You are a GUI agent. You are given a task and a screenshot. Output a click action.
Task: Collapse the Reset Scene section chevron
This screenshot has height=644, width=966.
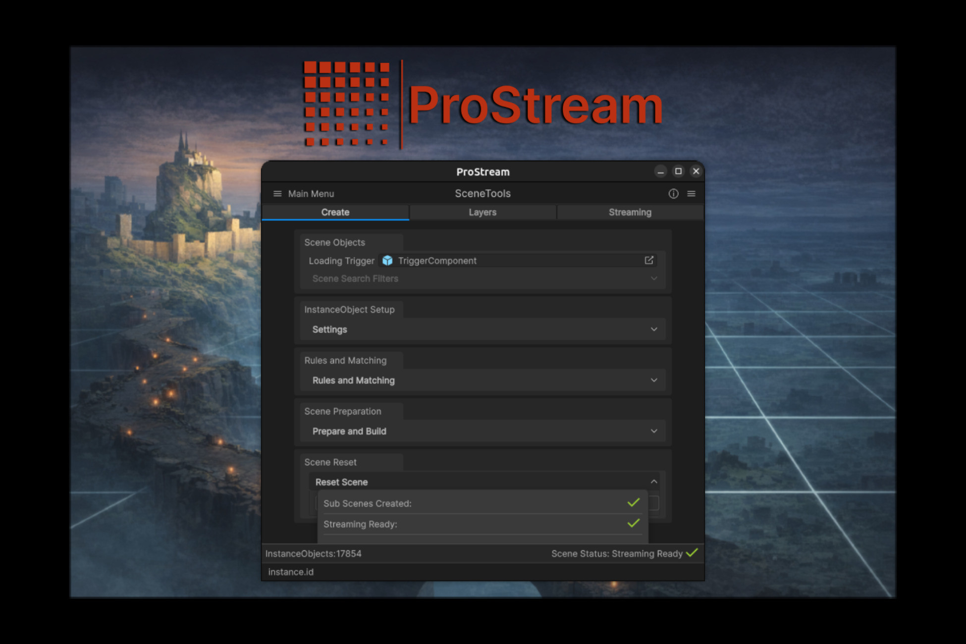[654, 482]
